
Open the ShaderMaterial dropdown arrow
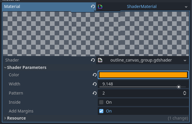(186, 7)
